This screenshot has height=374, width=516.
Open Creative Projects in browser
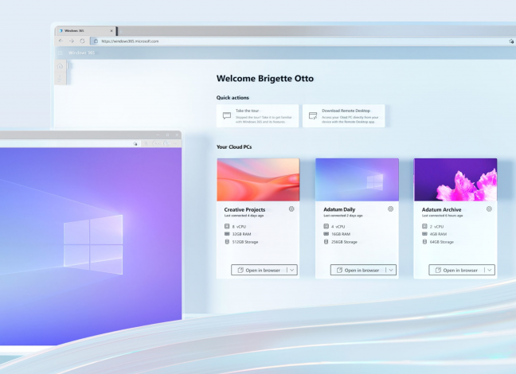(x=259, y=270)
